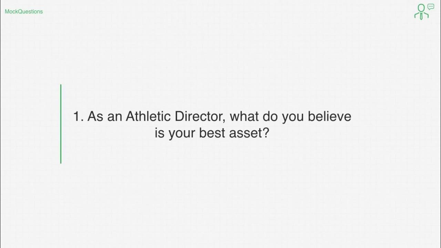441x248 pixels.
Task: Click the word "believe" in the question
Action: 329,116
